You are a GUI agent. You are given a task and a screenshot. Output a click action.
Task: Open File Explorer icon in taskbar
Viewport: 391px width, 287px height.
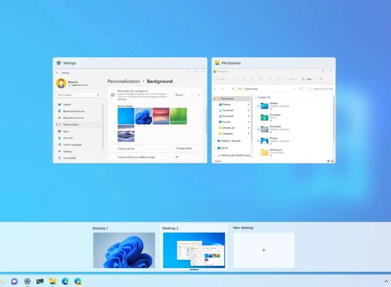coord(53,281)
